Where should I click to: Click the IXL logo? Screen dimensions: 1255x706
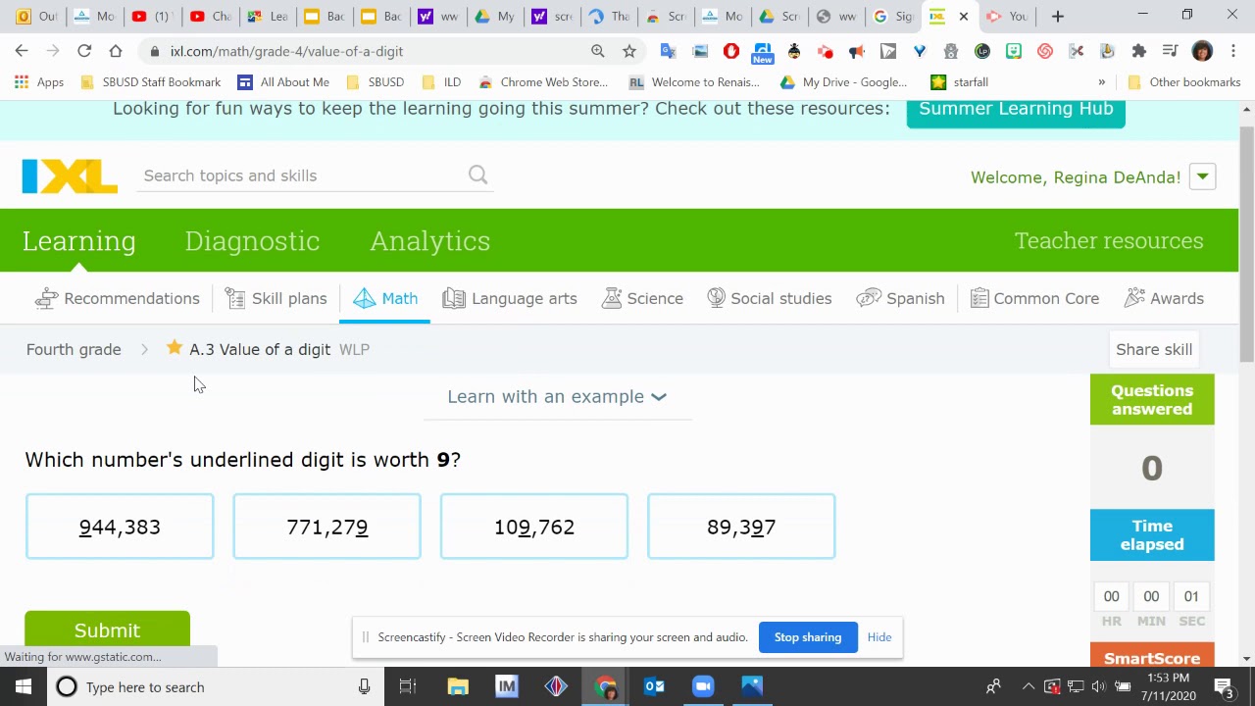click(x=70, y=176)
